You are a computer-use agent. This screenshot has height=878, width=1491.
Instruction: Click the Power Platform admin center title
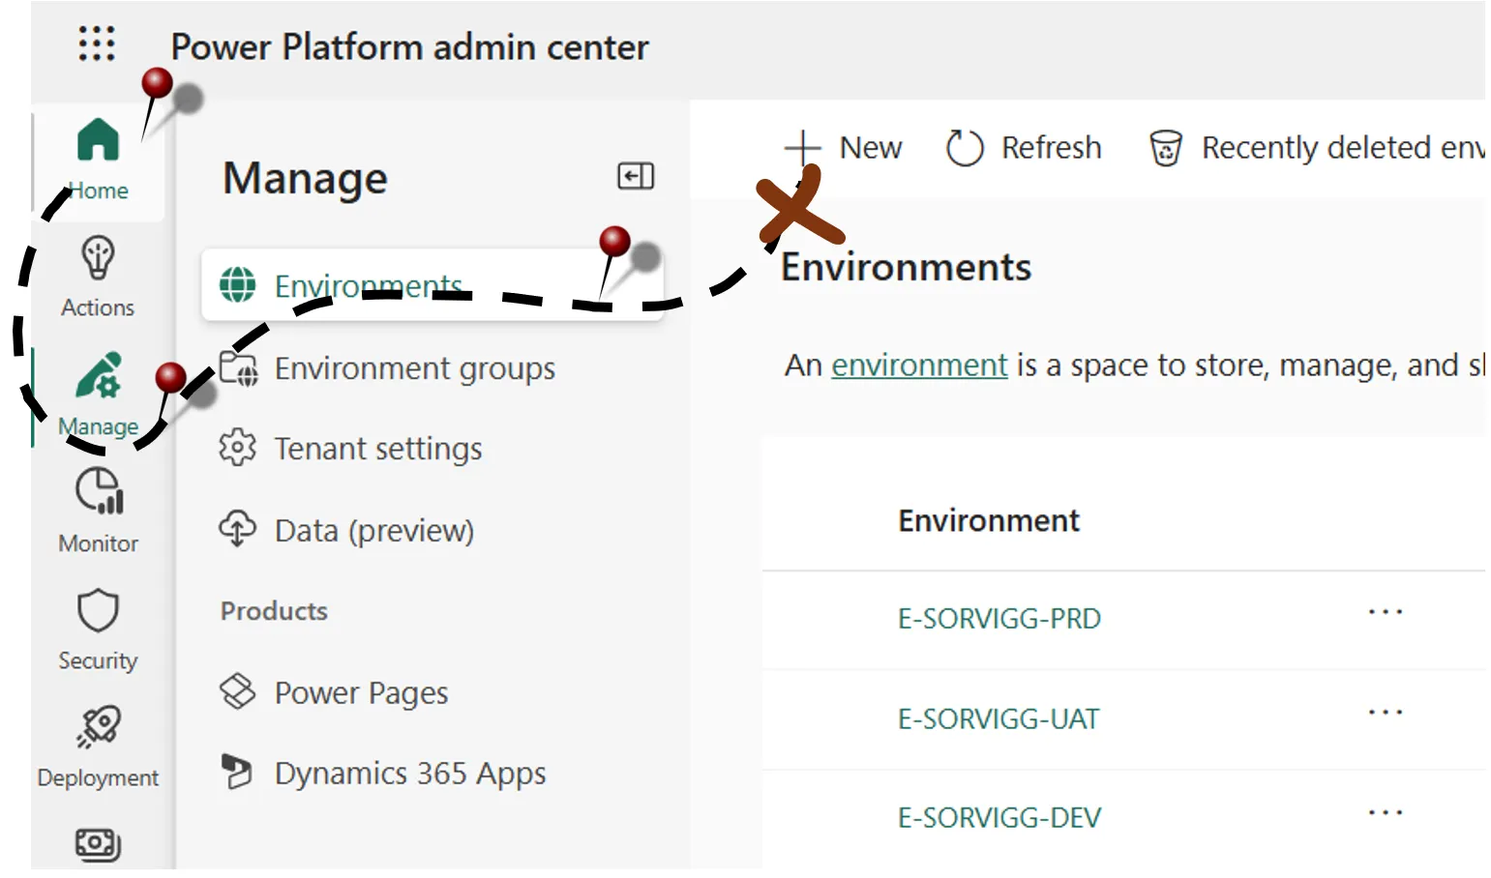[x=409, y=46]
